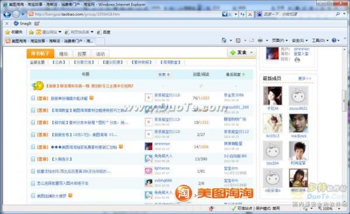Open the green 发表 post dropdown button
350x214 pixels.
click(242, 52)
